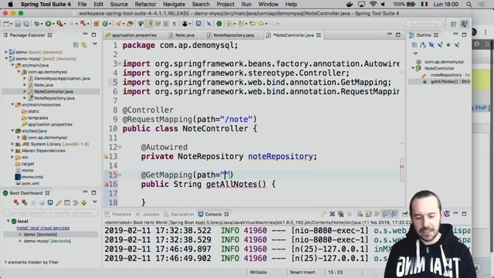The width and height of the screenshot is (494, 278).
Task: Click debug-restart icon in Boot Dashboard
Action: point(24,202)
